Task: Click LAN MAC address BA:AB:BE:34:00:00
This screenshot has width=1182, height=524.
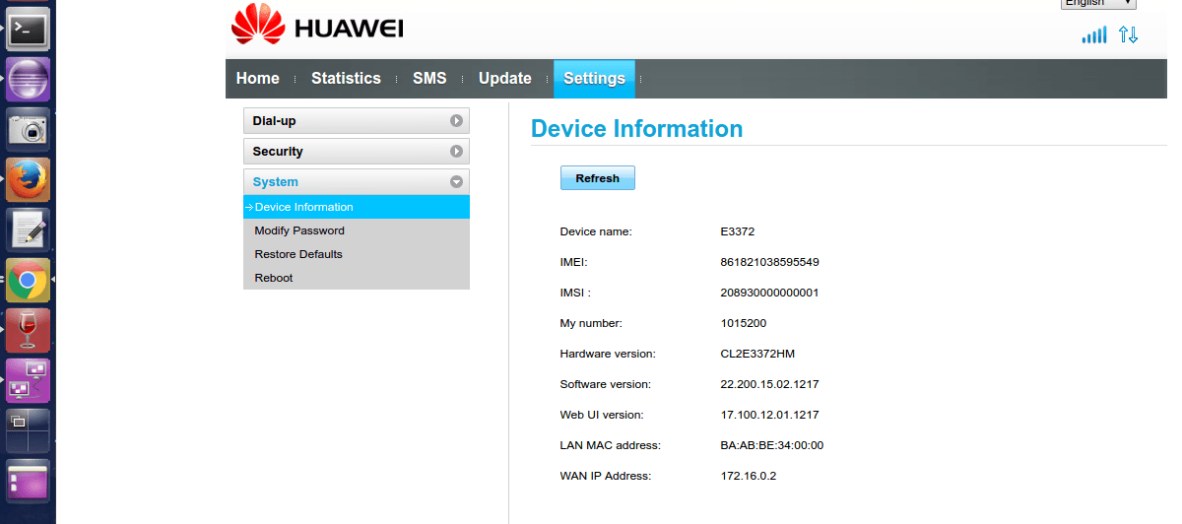Action: pyautogui.click(x=772, y=445)
